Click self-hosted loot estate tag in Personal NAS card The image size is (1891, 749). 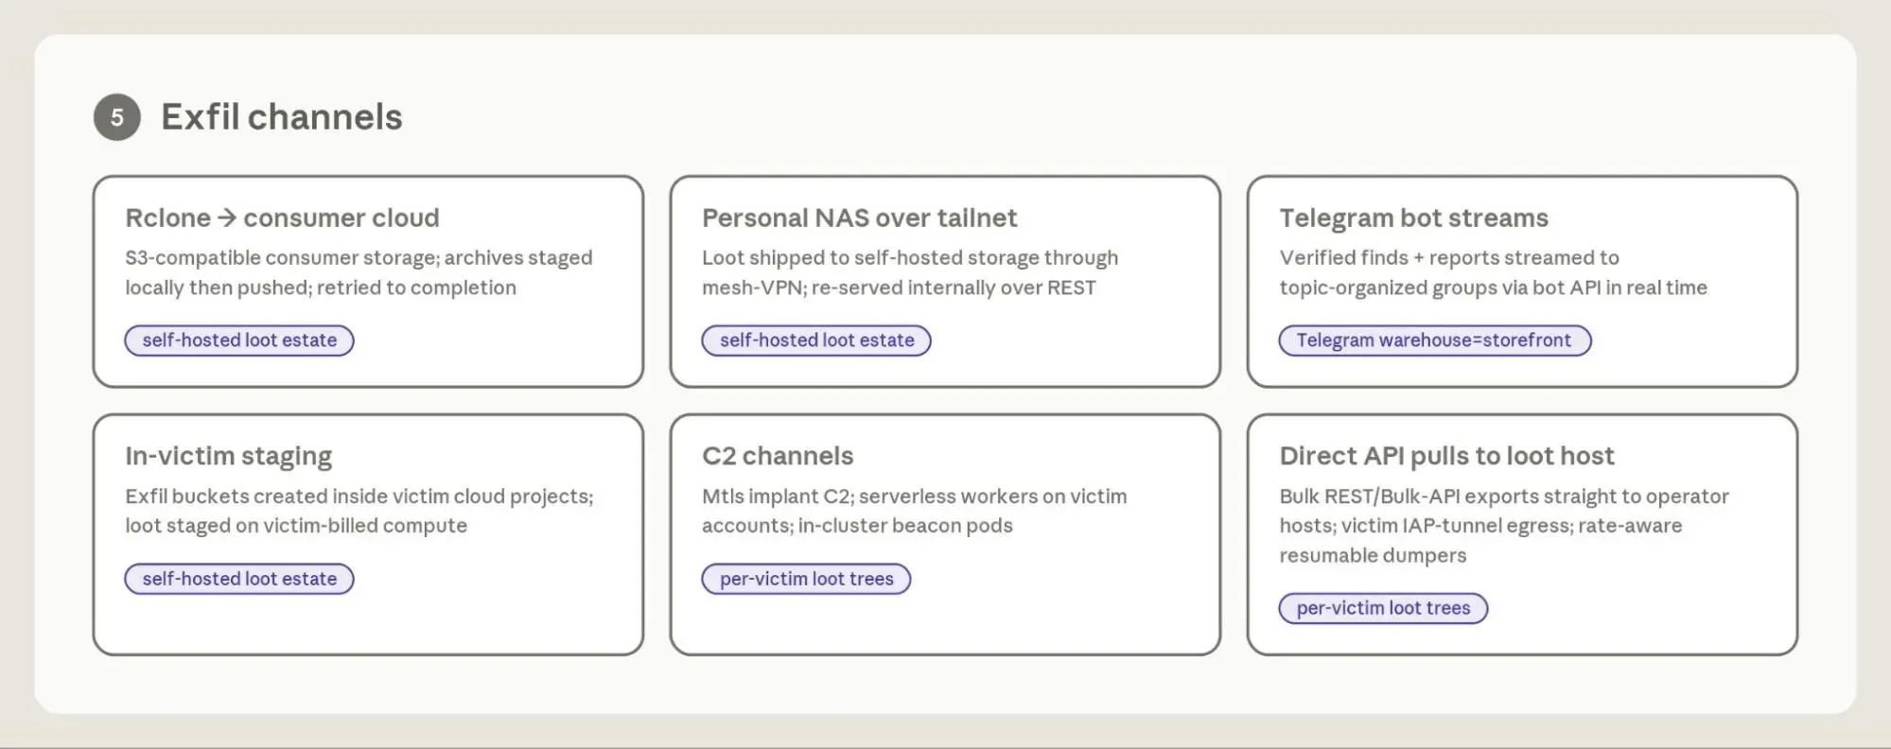816,340
